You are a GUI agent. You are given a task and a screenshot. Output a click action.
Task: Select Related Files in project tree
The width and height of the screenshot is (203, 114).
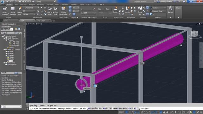click(12, 65)
